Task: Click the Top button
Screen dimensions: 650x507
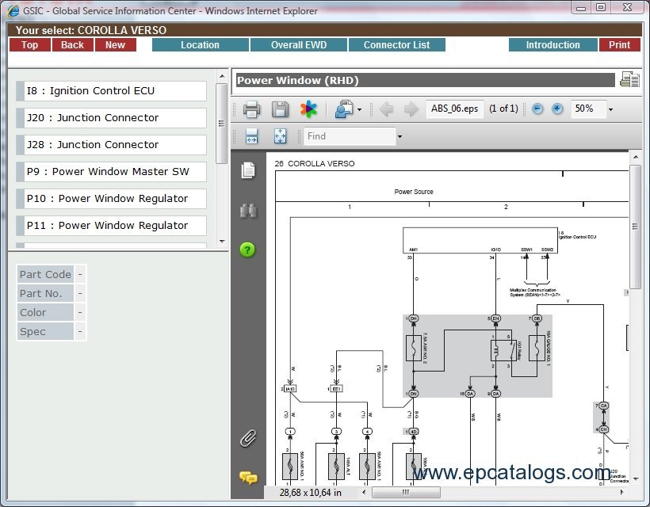Action: pyautogui.click(x=30, y=44)
